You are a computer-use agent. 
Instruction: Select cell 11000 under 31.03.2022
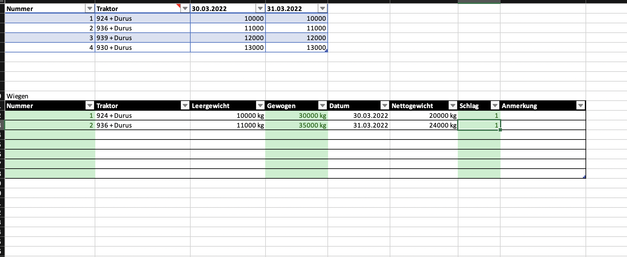click(297, 28)
